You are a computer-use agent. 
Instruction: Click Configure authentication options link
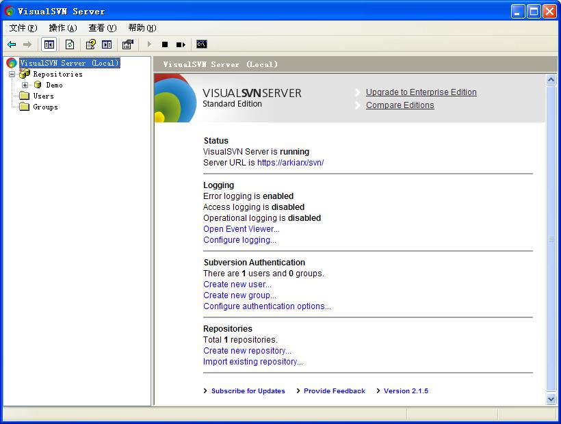click(268, 306)
